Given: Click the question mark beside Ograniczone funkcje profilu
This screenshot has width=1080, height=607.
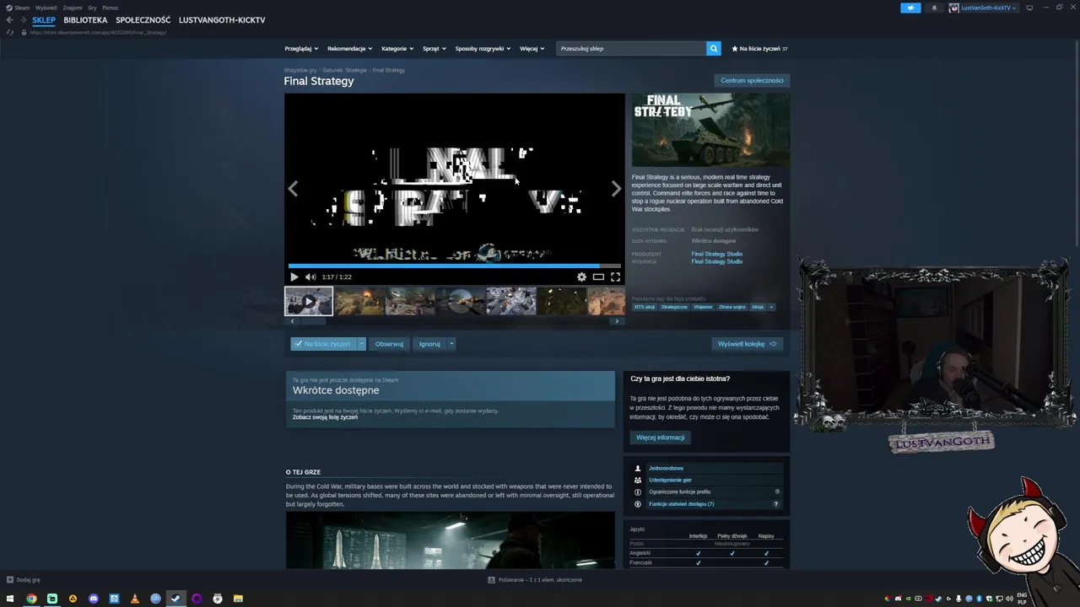Looking at the screenshot, I should (777, 492).
